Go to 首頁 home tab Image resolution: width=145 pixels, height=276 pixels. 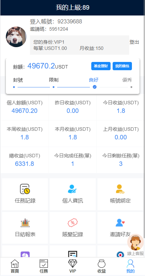pos(15,266)
